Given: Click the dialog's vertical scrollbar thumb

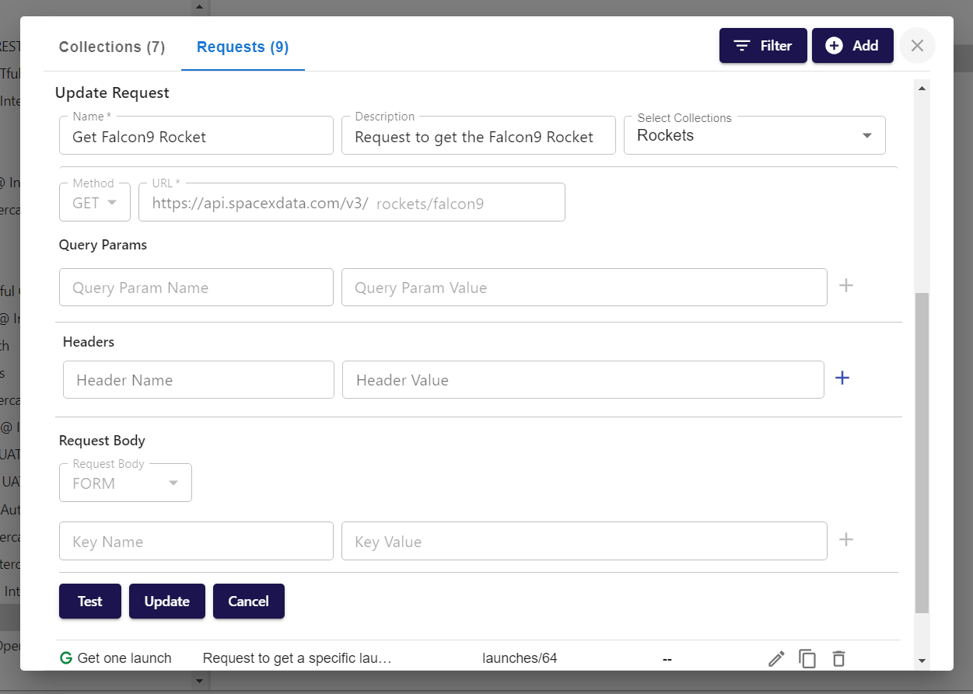Looking at the screenshot, I should click(x=922, y=453).
